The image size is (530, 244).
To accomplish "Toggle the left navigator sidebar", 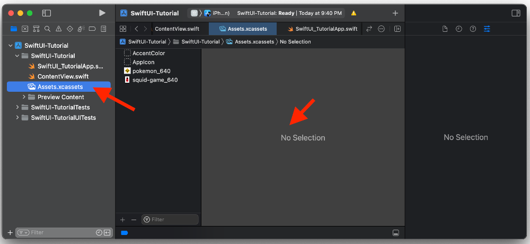I will click(x=47, y=13).
